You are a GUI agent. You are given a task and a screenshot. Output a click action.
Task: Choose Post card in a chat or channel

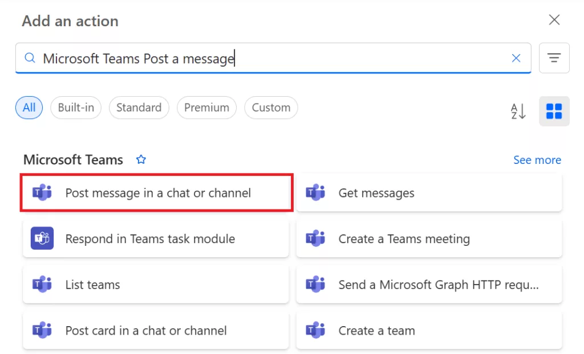(156, 330)
